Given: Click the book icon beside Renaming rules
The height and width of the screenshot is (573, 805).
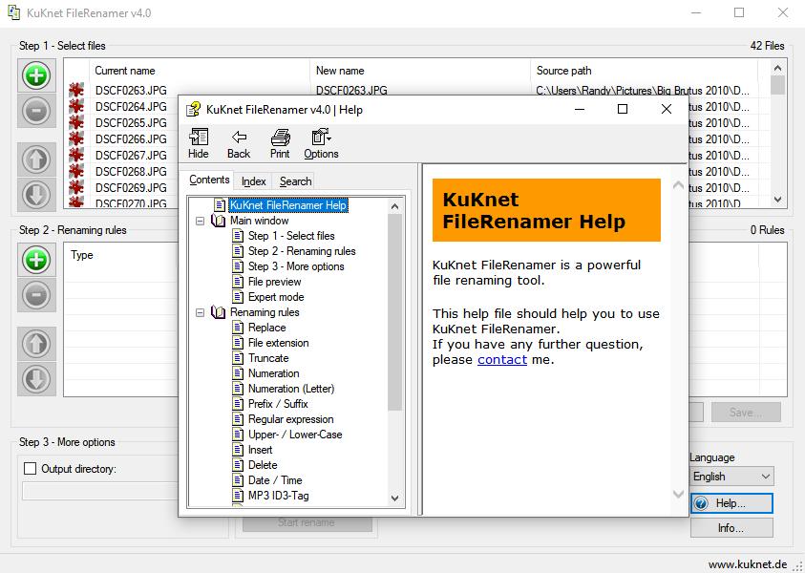Looking at the screenshot, I should [218, 312].
